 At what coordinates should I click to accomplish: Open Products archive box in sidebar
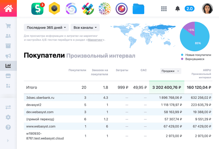8,46
